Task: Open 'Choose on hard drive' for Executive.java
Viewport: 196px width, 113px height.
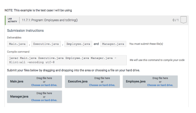Action: pyautogui.click(x=102, y=85)
